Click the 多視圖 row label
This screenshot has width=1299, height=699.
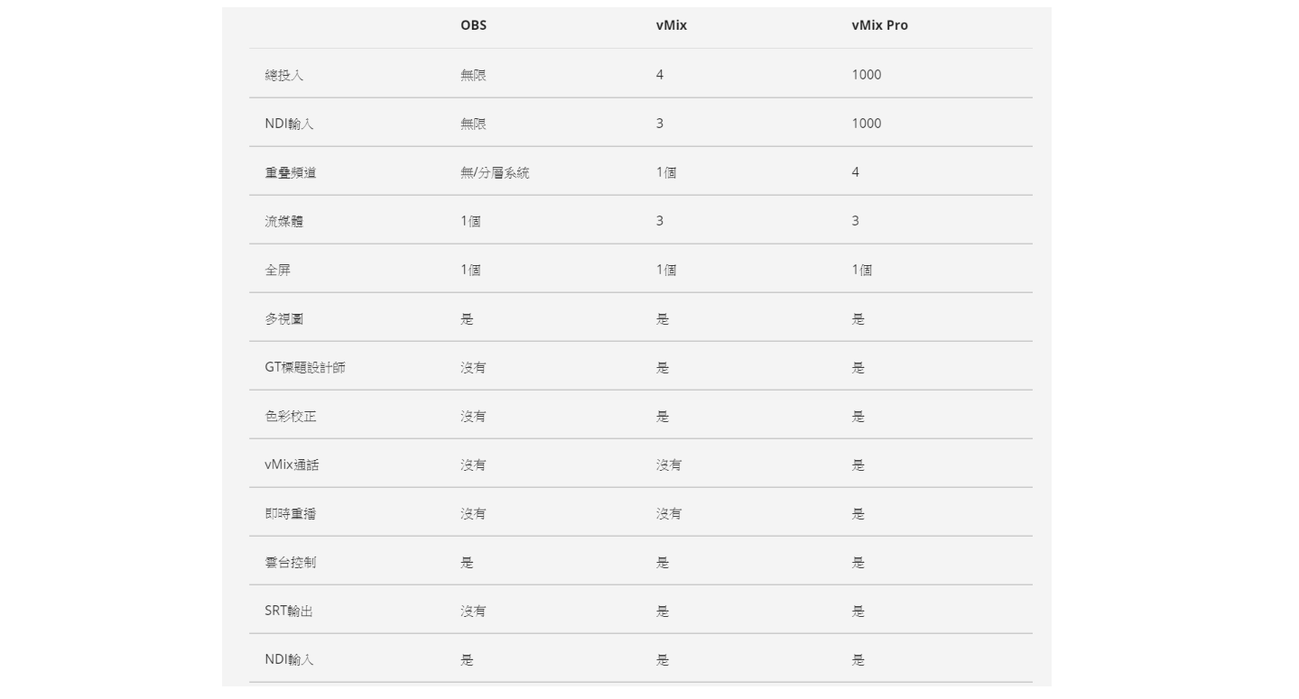click(x=284, y=318)
